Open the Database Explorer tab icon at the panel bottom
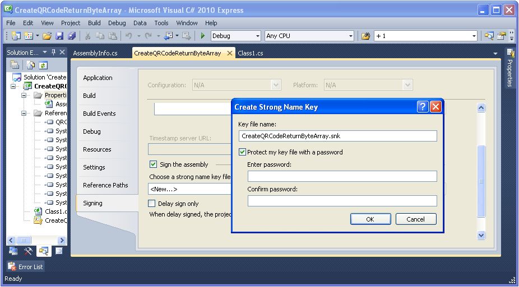519x287 pixels. (13, 251)
